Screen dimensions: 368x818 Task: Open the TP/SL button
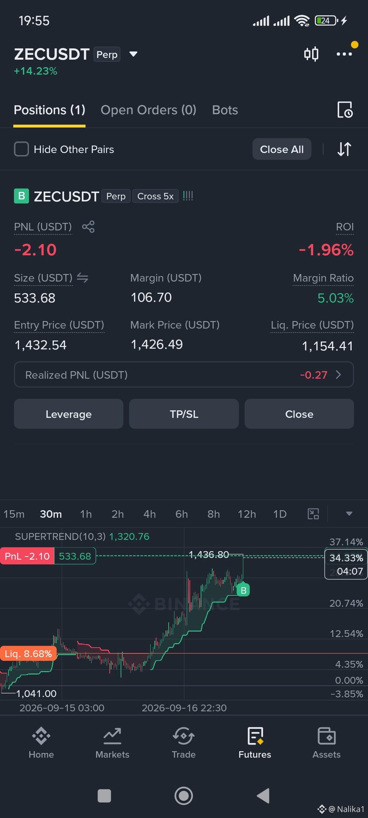(184, 414)
